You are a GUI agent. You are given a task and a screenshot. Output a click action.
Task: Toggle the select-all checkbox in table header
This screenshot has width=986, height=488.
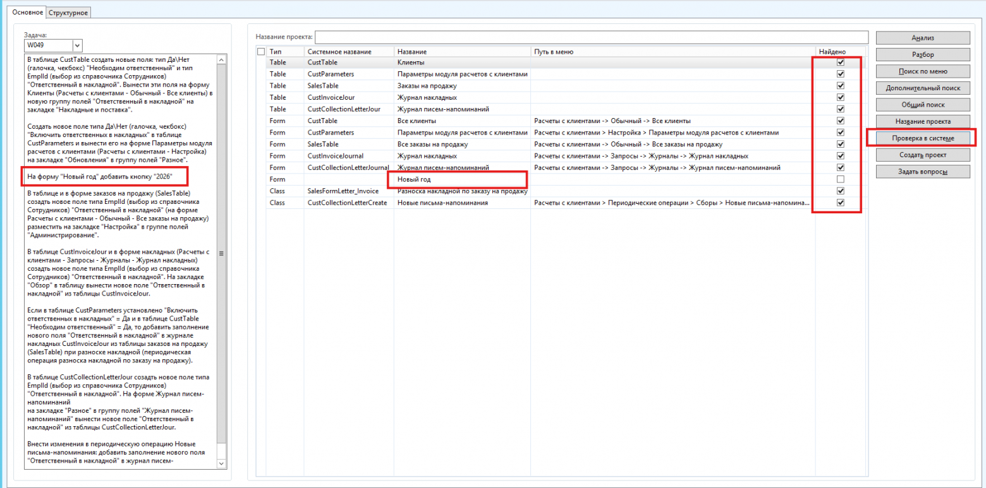pyautogui.click(x=261, y=51)
